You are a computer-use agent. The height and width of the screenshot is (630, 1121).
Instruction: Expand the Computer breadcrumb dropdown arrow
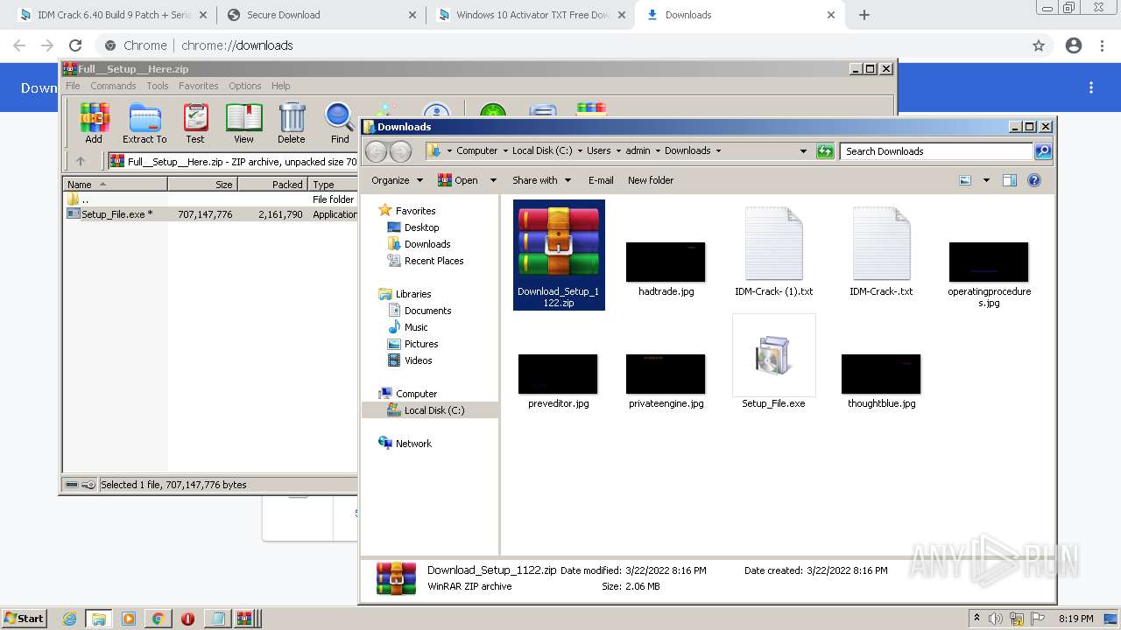point(505,151)
